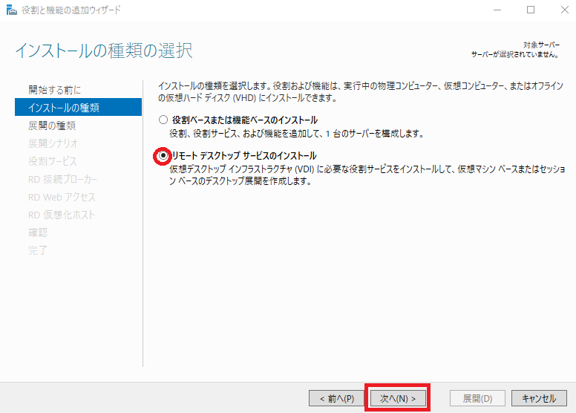576x413 pixels.
Task: Select Remote Desktop Services installation radio button
Action: pos(163,155)
